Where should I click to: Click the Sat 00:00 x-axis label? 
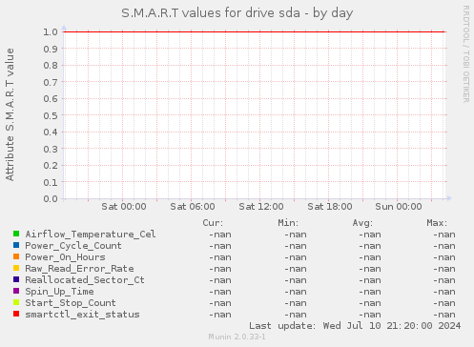point(124,207)
